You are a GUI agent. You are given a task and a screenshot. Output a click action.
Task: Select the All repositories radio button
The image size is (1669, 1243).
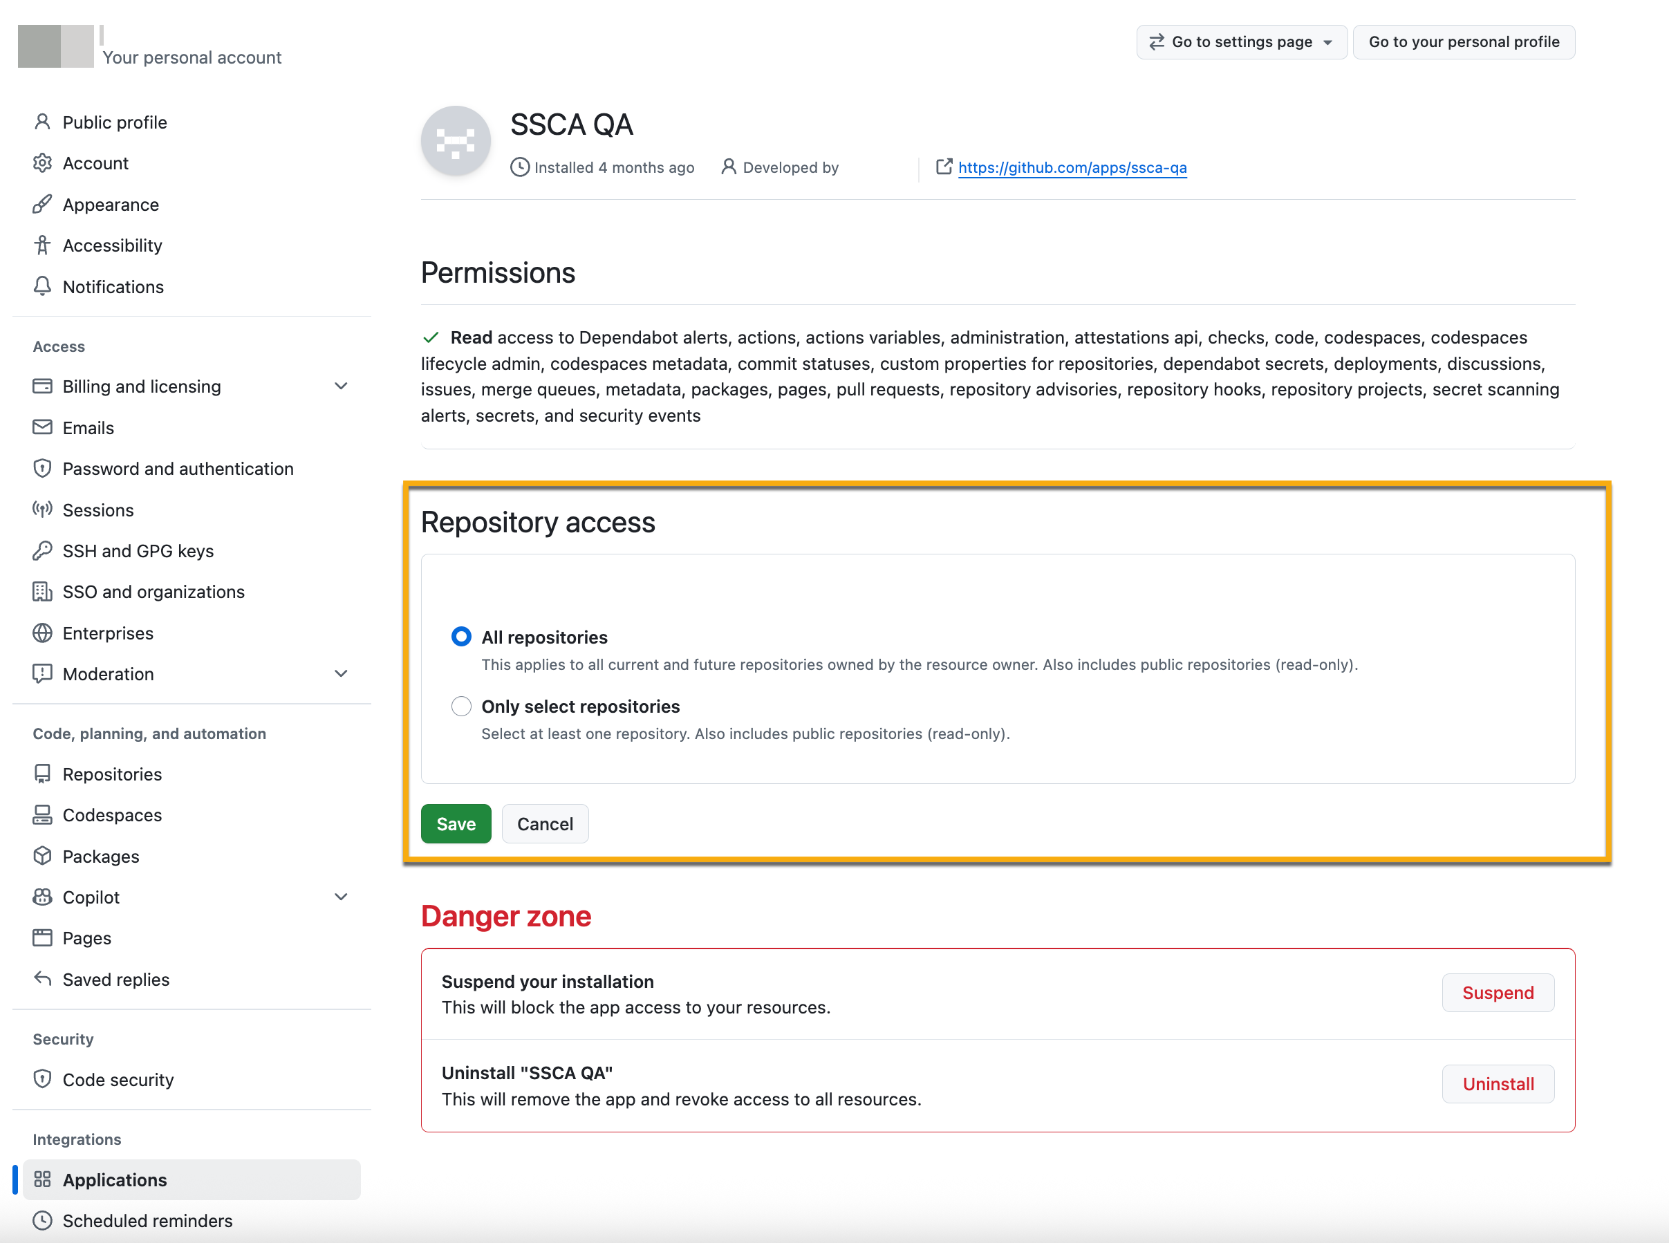(x=461, y=637)
